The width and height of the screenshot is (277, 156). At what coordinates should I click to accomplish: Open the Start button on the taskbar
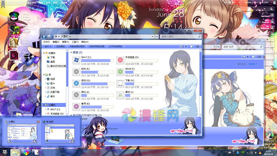click(x=4, y=153)
